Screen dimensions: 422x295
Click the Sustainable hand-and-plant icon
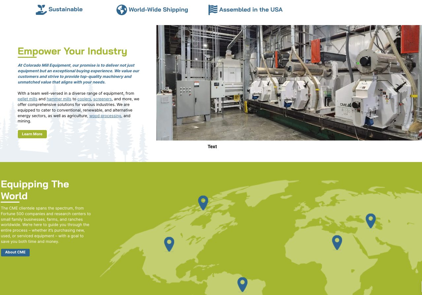[41, 10]
